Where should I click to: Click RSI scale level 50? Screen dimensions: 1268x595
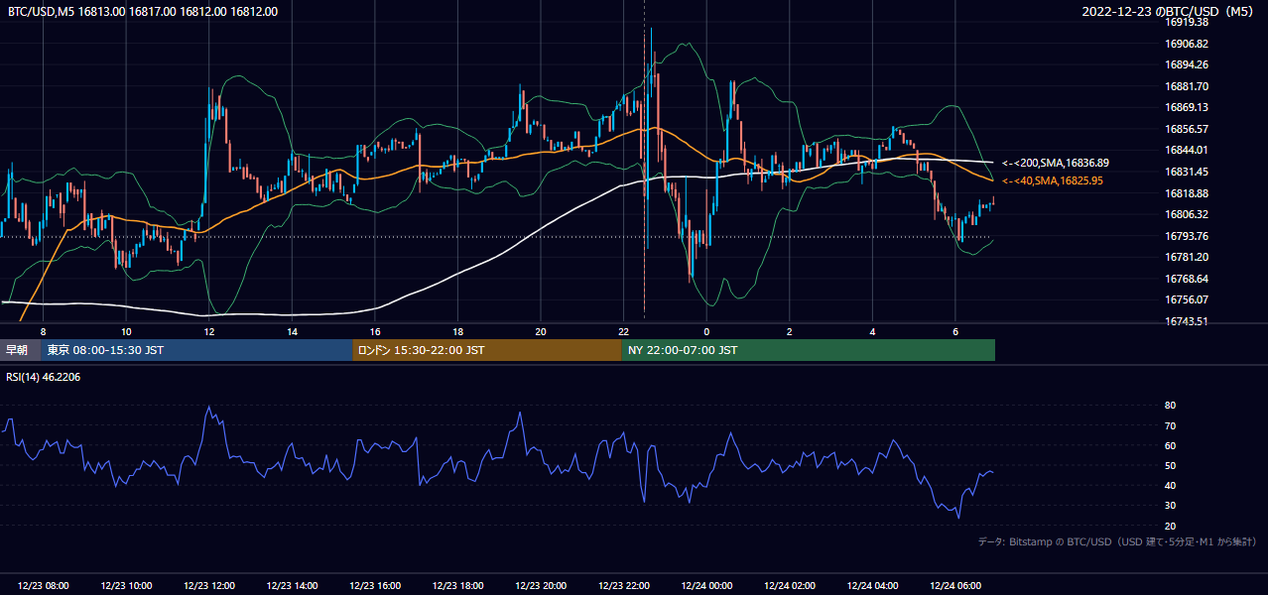1170,465
